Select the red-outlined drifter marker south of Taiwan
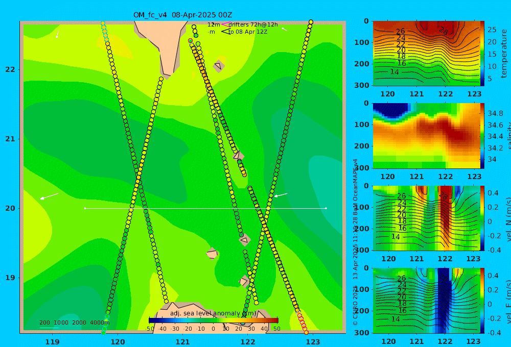This screenshot has width=511, height=347. point(190,41)
